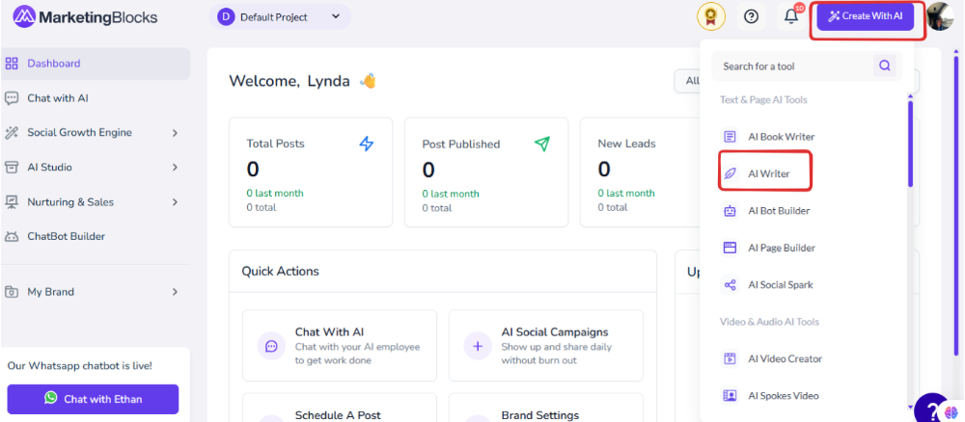Click the Chat with Ethan button

tap(93, 399)
